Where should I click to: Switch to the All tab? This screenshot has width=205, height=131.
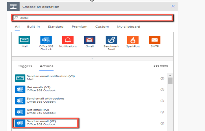pyautogui.click(x=17, y=27)
